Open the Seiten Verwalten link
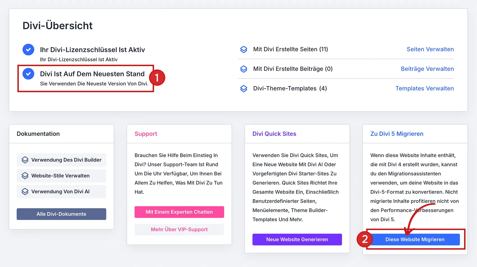This screenshot has width=477, height=267. [x=430, y=49]
